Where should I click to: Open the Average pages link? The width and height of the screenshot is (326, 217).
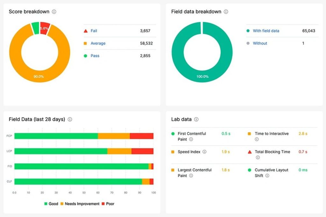[98, 43]
